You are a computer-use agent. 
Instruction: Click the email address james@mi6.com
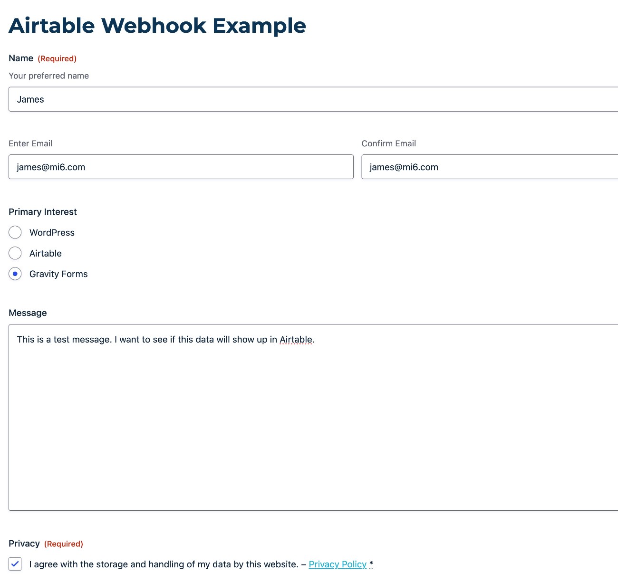tap(51, 167)
